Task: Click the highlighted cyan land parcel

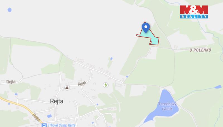Action: coord(149,36)
